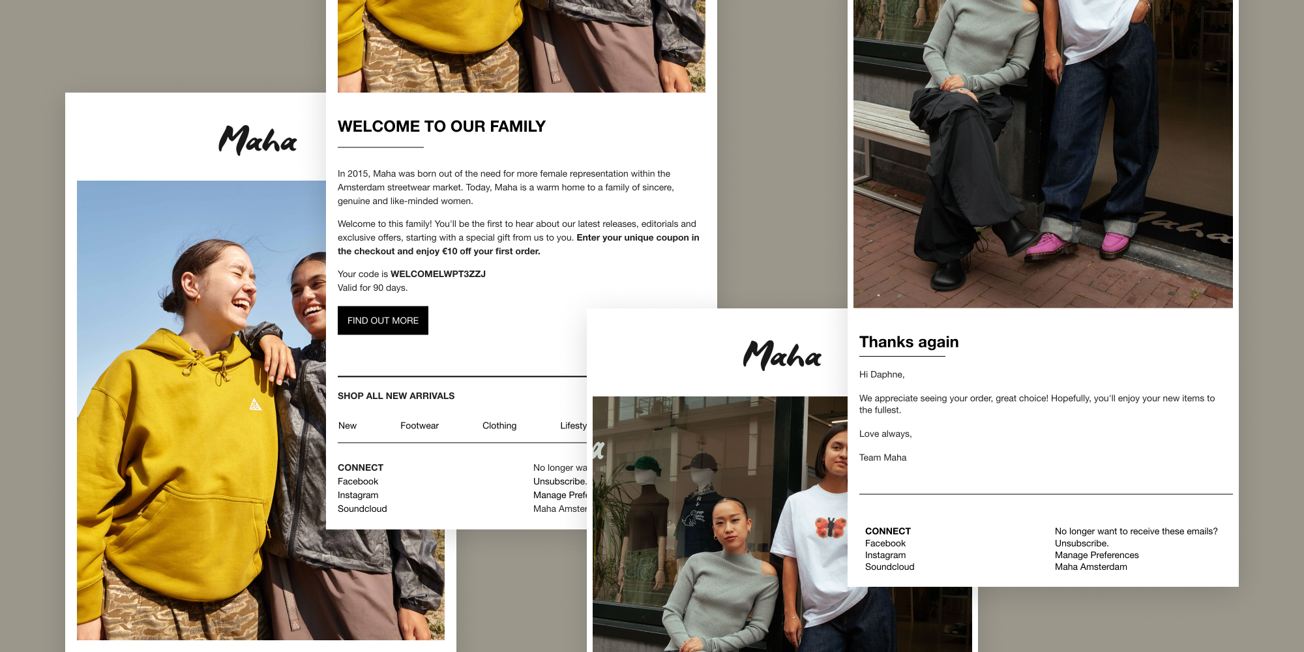Screen dimensions: 1304x652
Task: Open the photo with pink shoes
Action: click(x=1043, y=154)
